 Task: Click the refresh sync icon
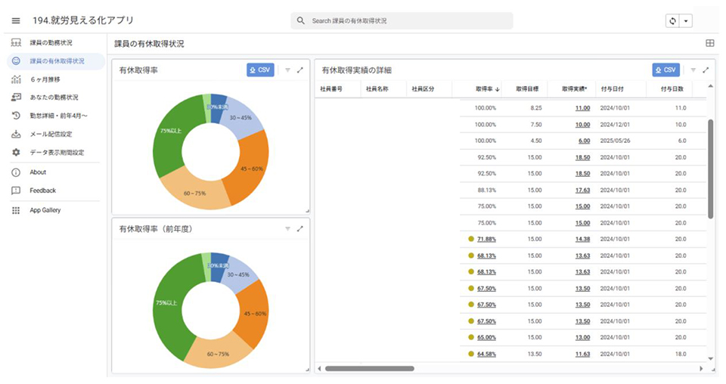tap(672, 21)
